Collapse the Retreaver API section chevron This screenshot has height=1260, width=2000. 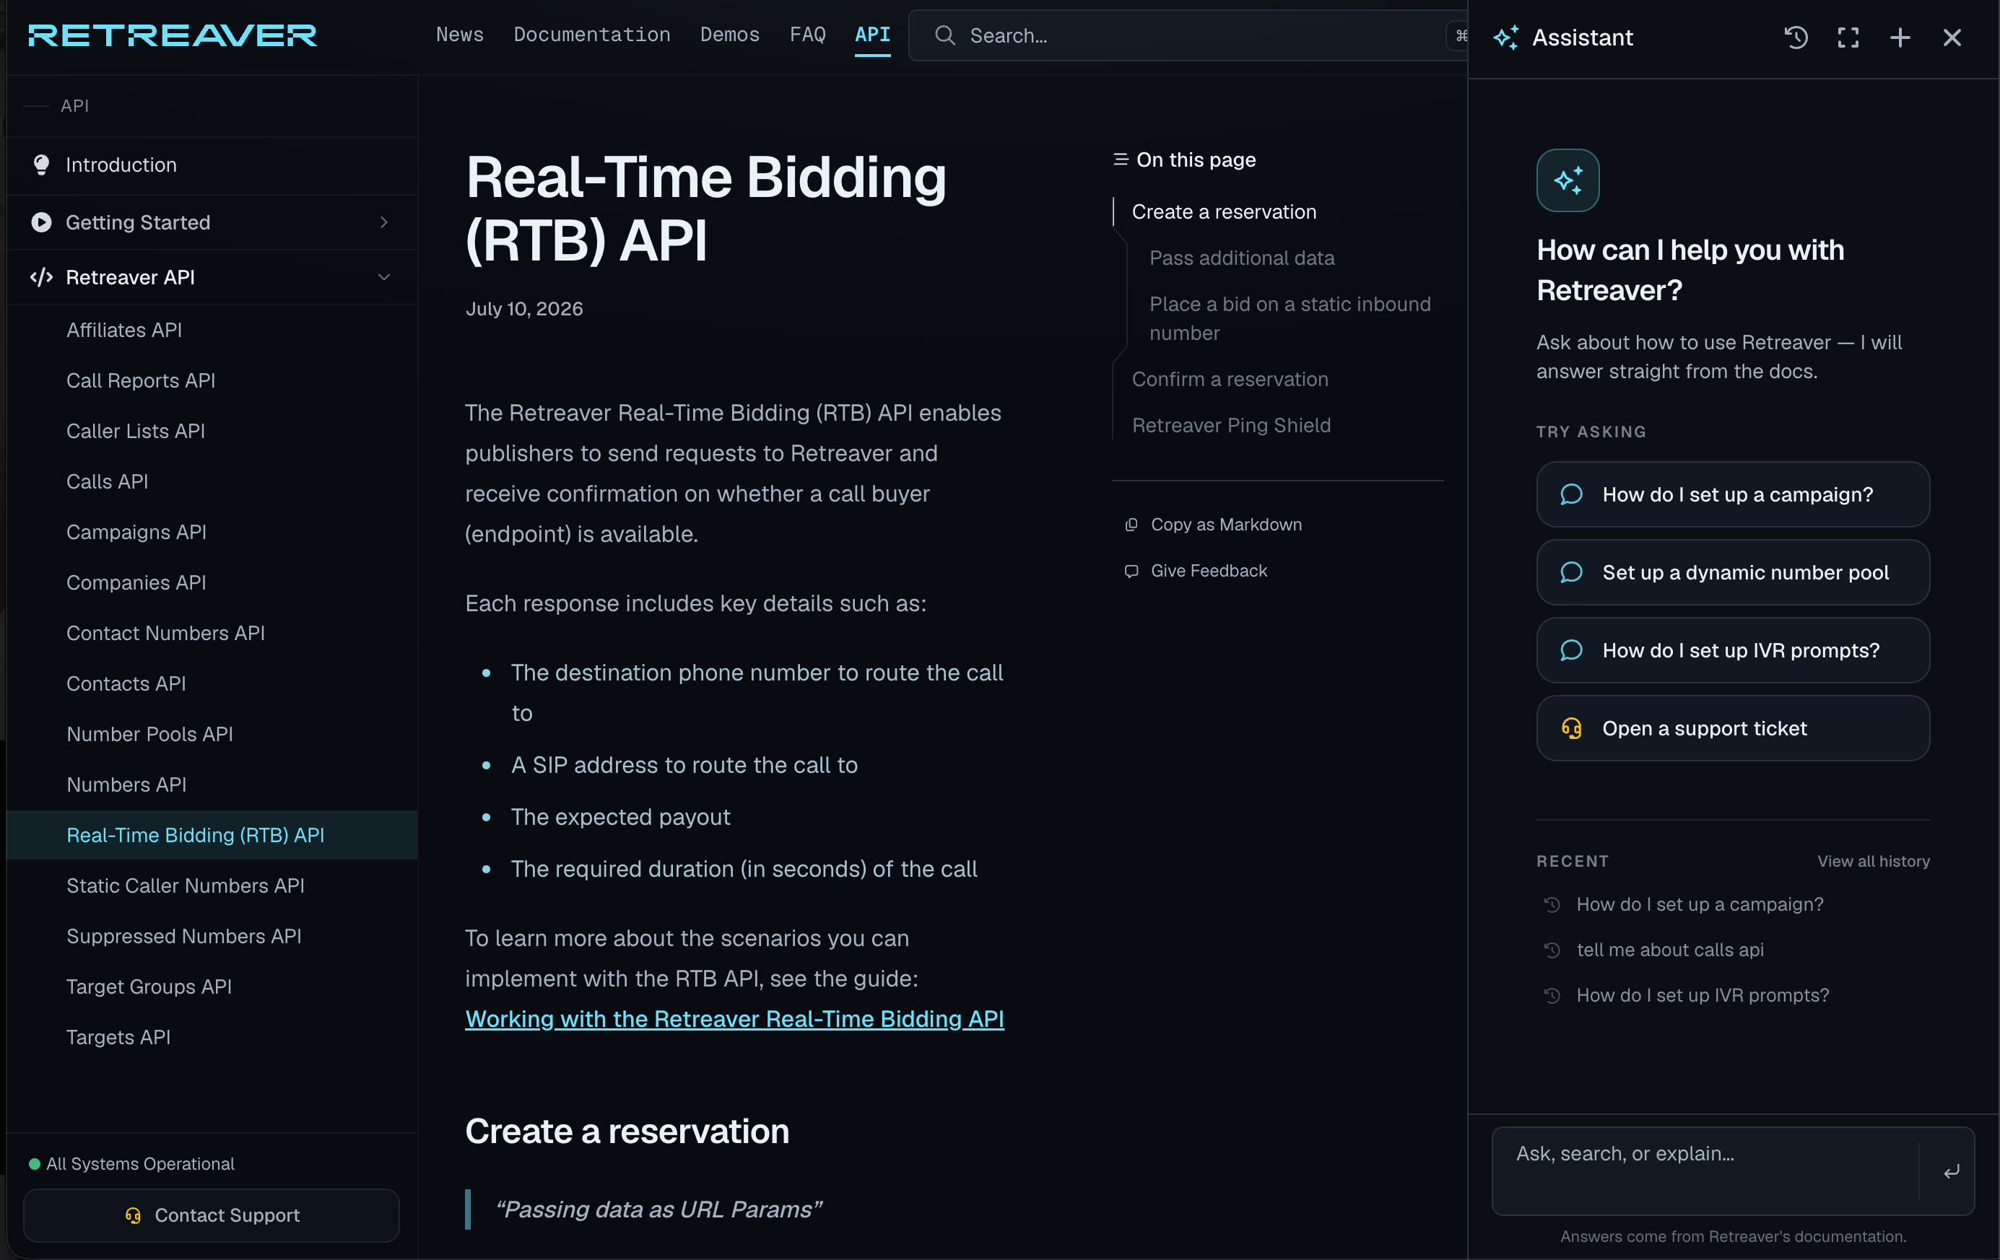(x=383, y=277)
